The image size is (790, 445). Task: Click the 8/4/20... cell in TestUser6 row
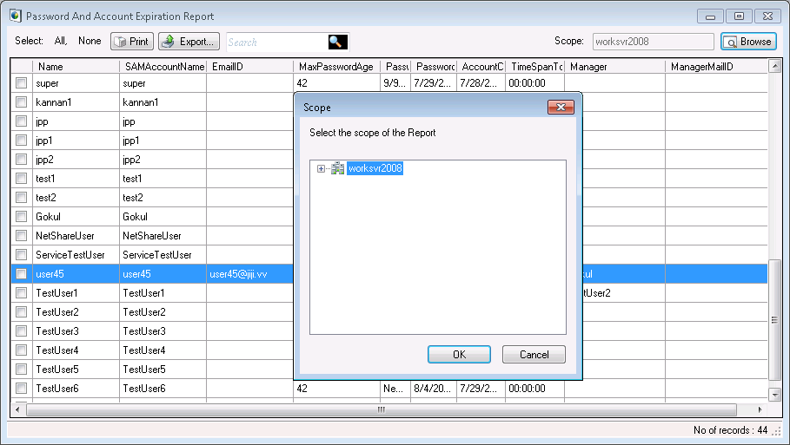click(x=434, y=388)
